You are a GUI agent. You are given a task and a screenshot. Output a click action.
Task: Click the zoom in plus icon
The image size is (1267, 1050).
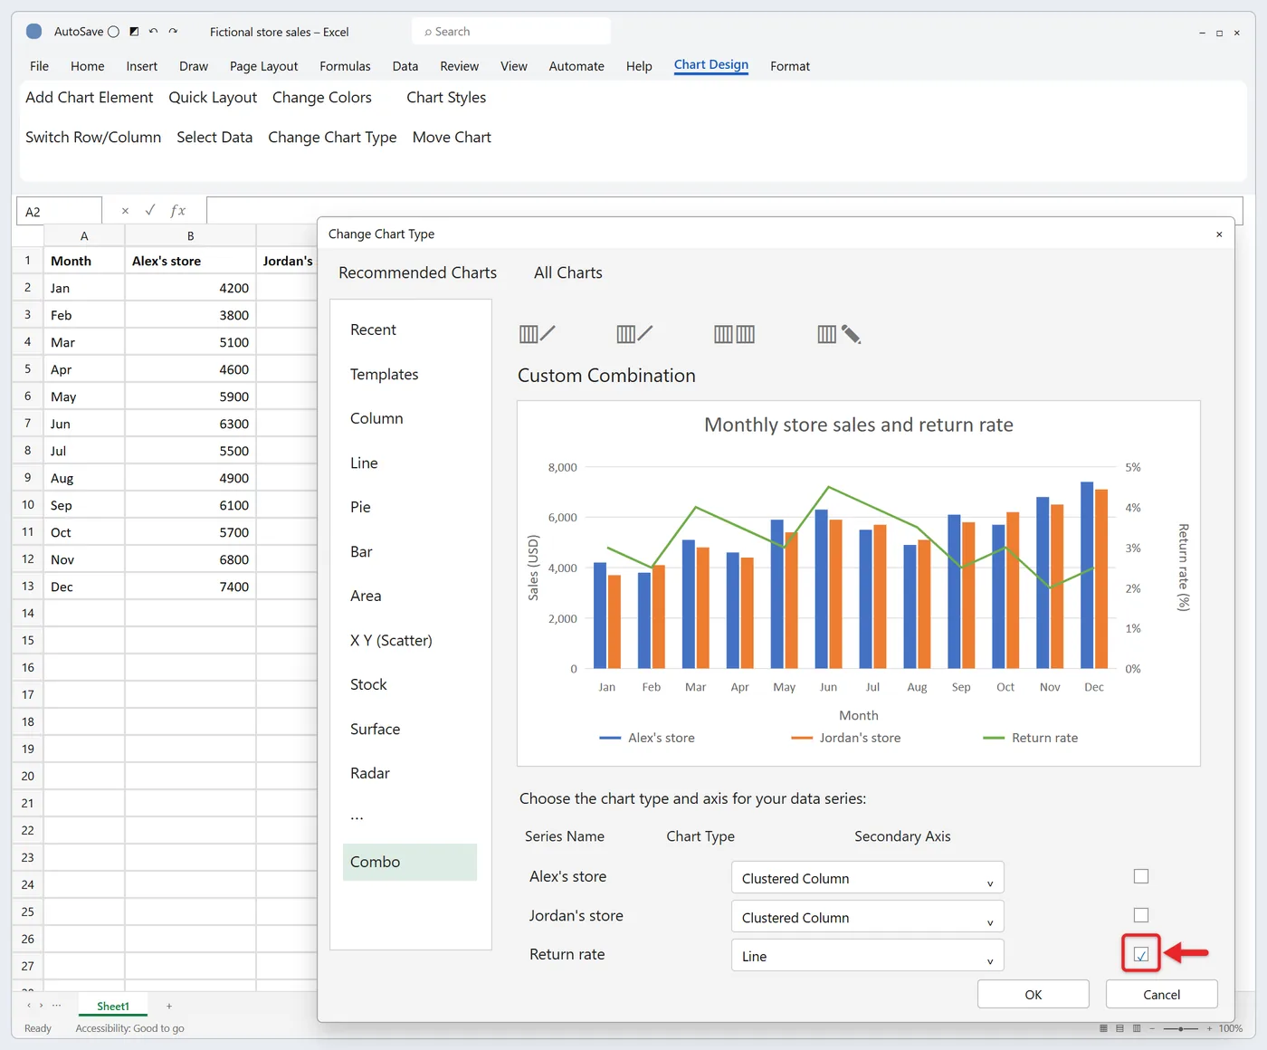pos(1209,1028)
